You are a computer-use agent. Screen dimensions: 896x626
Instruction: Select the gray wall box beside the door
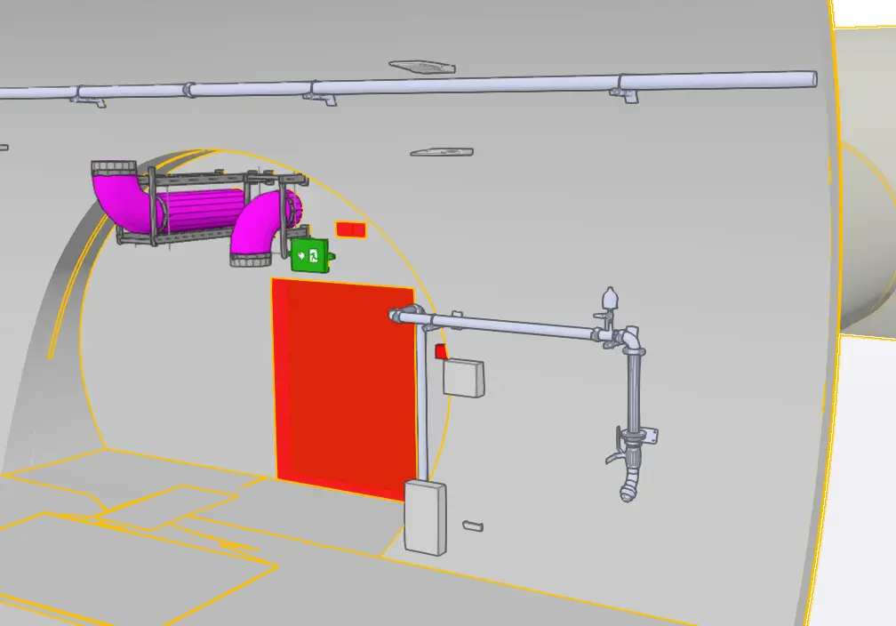[463, 377]
